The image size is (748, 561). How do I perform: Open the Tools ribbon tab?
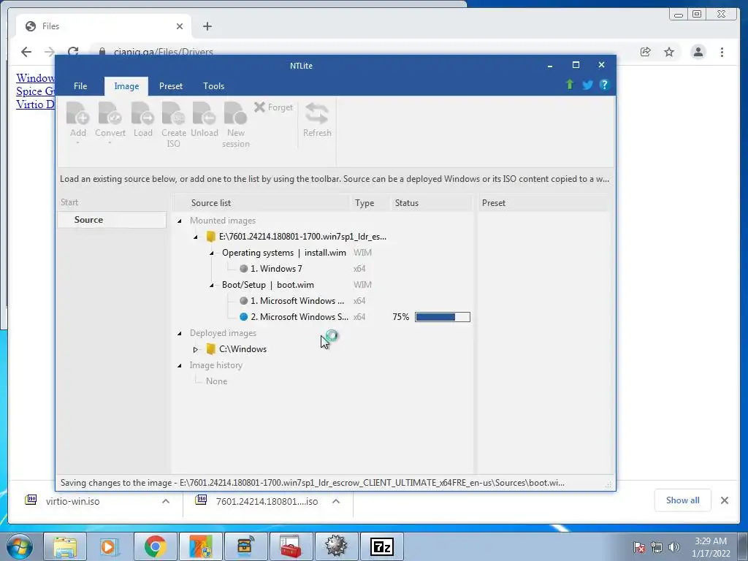pos(214,86)
